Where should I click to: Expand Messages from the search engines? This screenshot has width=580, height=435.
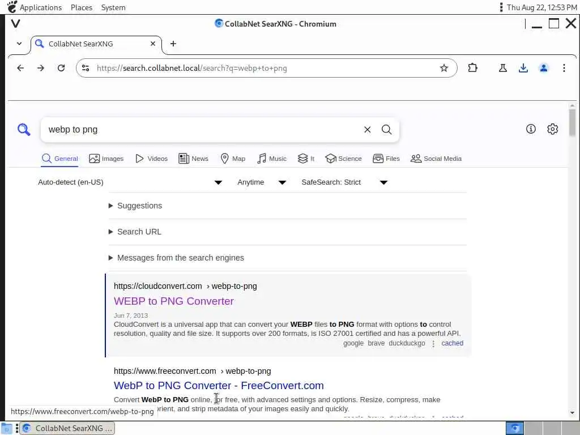[177, 258]
